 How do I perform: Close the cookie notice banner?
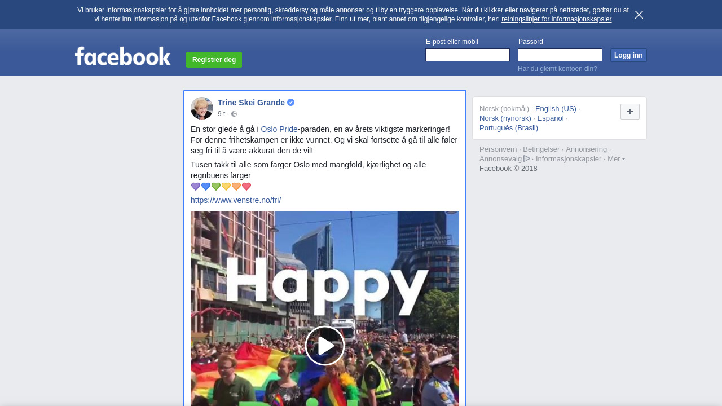639,15
